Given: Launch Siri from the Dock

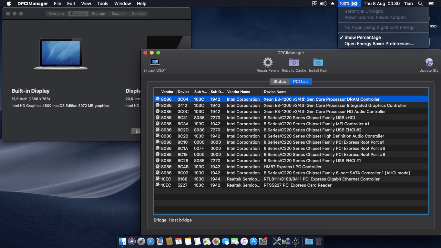Looking at the screenshot, I should [x=132, y=241].
